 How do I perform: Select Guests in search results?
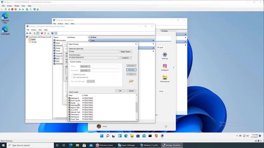[73, 103]
